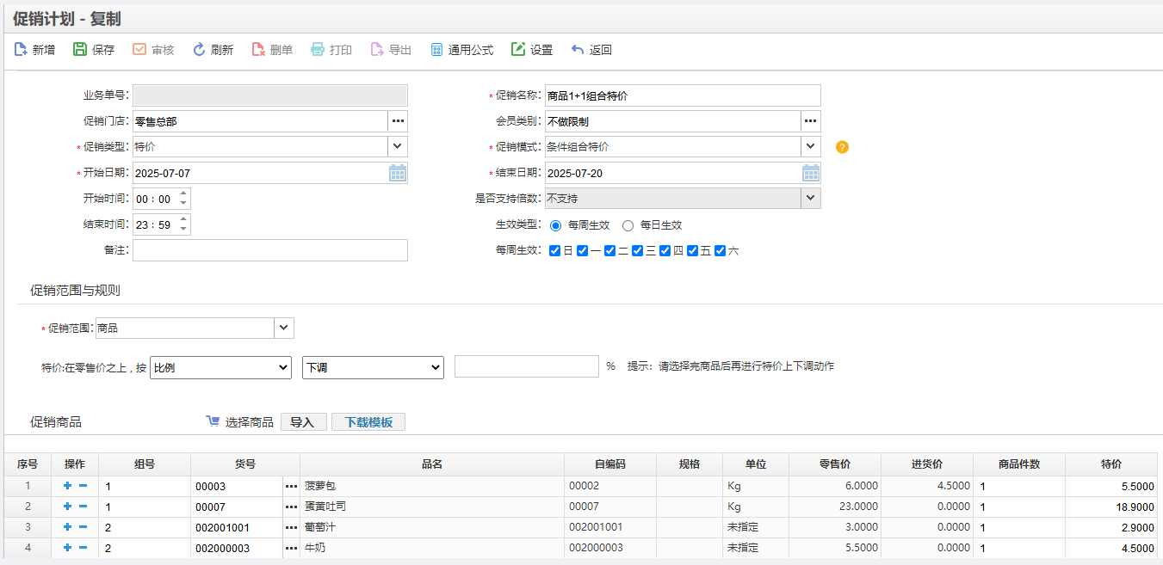Uncheck the 三 weekday checkbox
The height and width of the screenshot is (565, 1163).
638,251
